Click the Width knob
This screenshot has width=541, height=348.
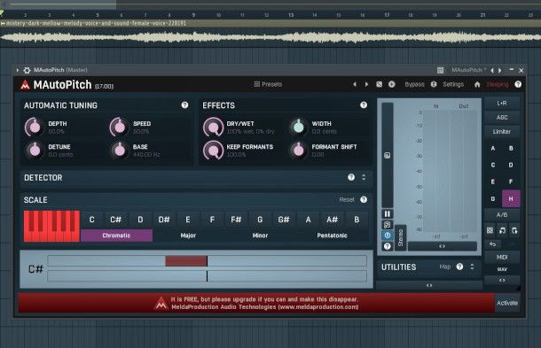[x=299, y=128]
